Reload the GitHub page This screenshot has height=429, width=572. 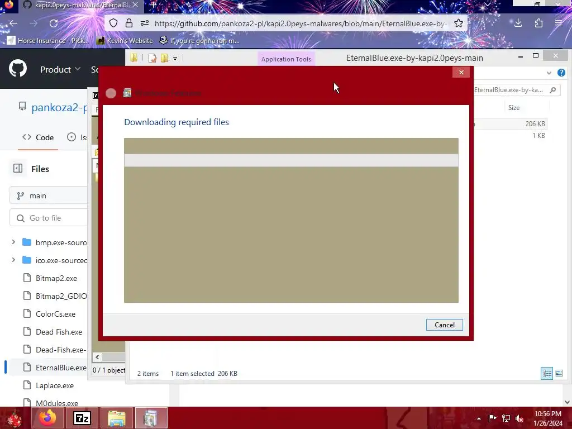(x=54, y=23)
